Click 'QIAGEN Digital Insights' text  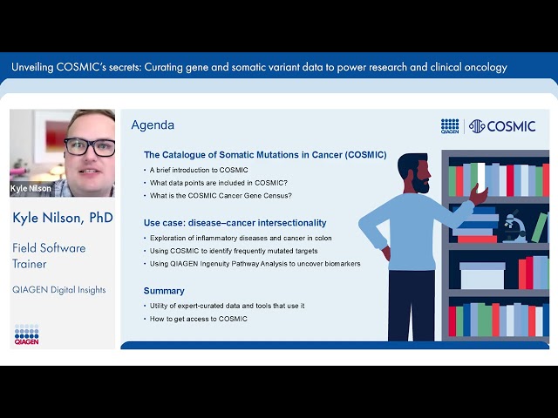[x=58, y=290]
